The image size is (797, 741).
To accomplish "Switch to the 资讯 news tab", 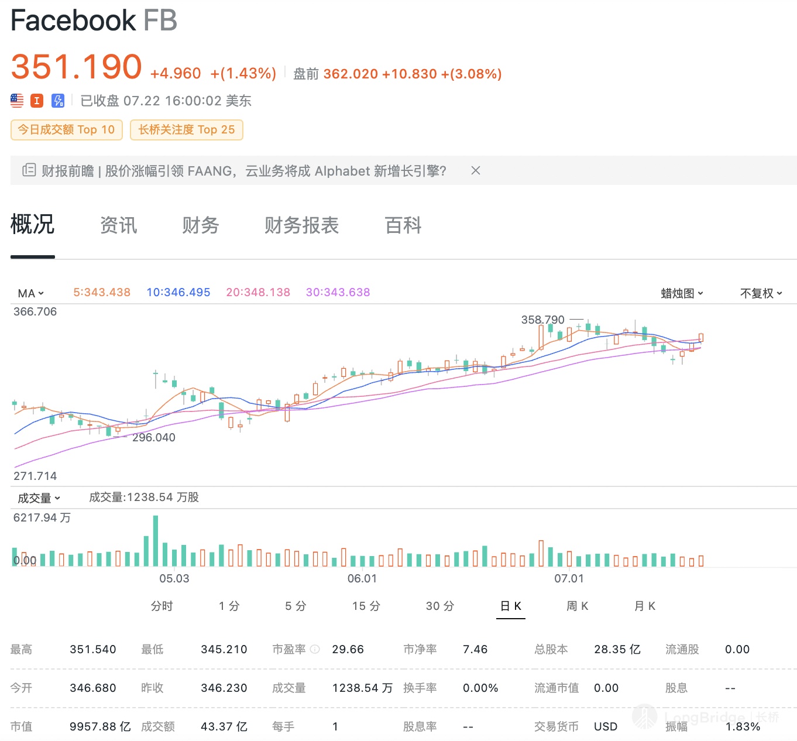I will [x=118, y=225].
